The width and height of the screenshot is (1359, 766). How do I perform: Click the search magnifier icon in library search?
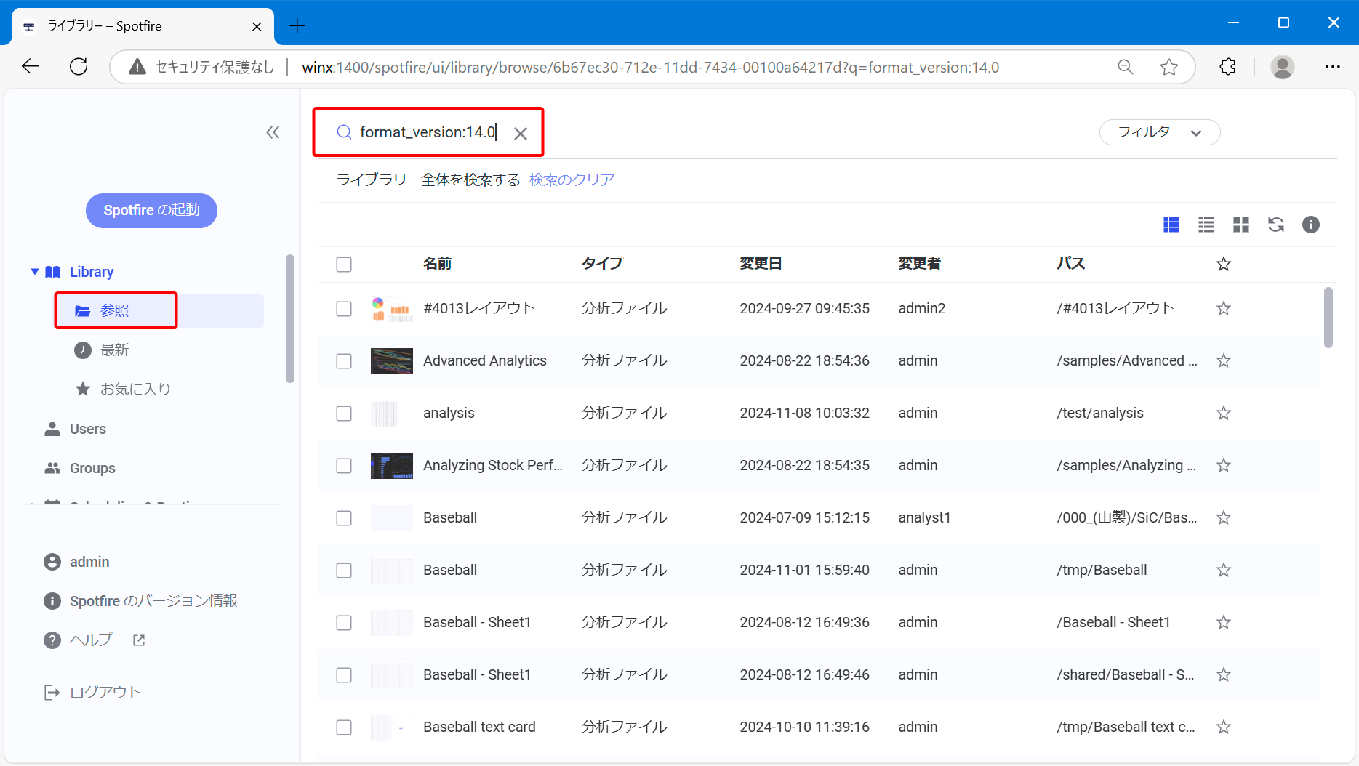[344, 132]
